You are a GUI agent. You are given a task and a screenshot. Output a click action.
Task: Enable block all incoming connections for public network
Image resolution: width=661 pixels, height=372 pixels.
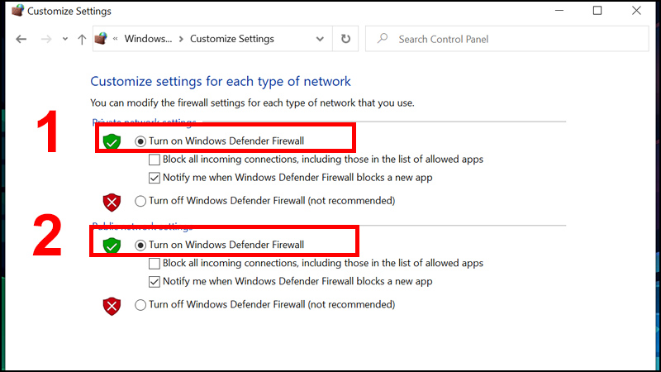point(155,264)
